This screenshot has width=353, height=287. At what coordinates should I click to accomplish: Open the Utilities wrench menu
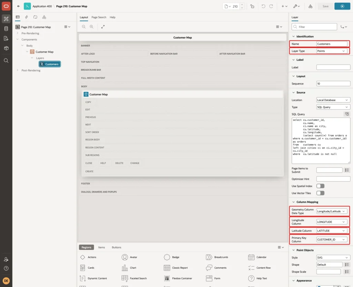(x=296, y=6)
